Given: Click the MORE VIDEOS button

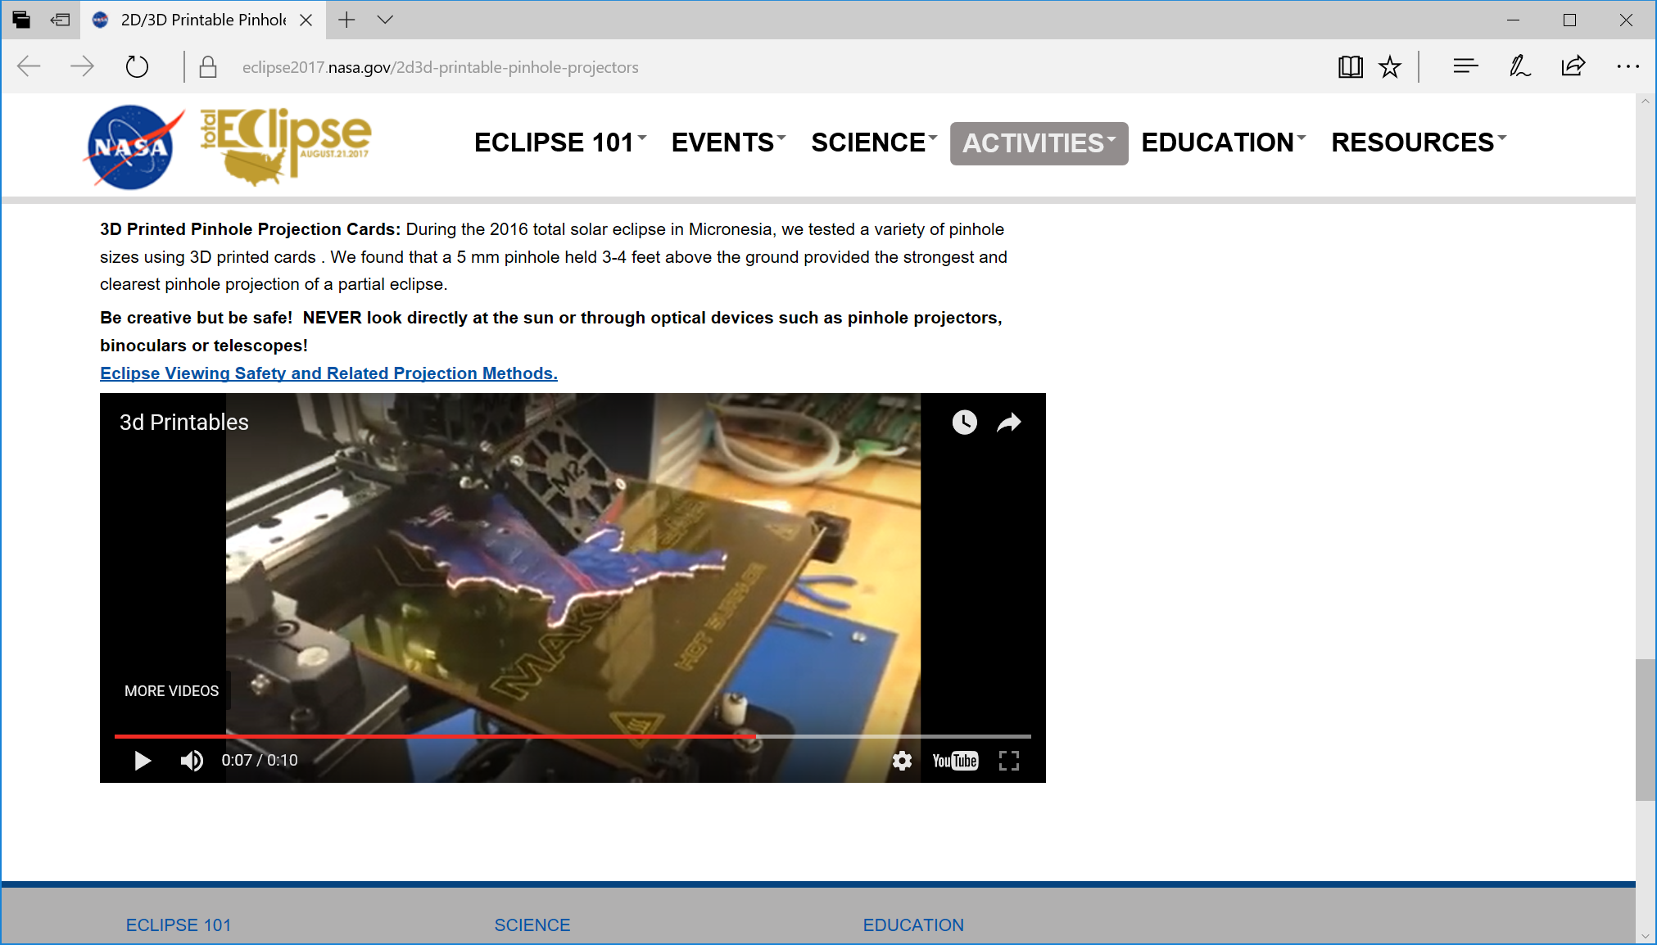Looking at the screenshot, I should coord(172,691).
